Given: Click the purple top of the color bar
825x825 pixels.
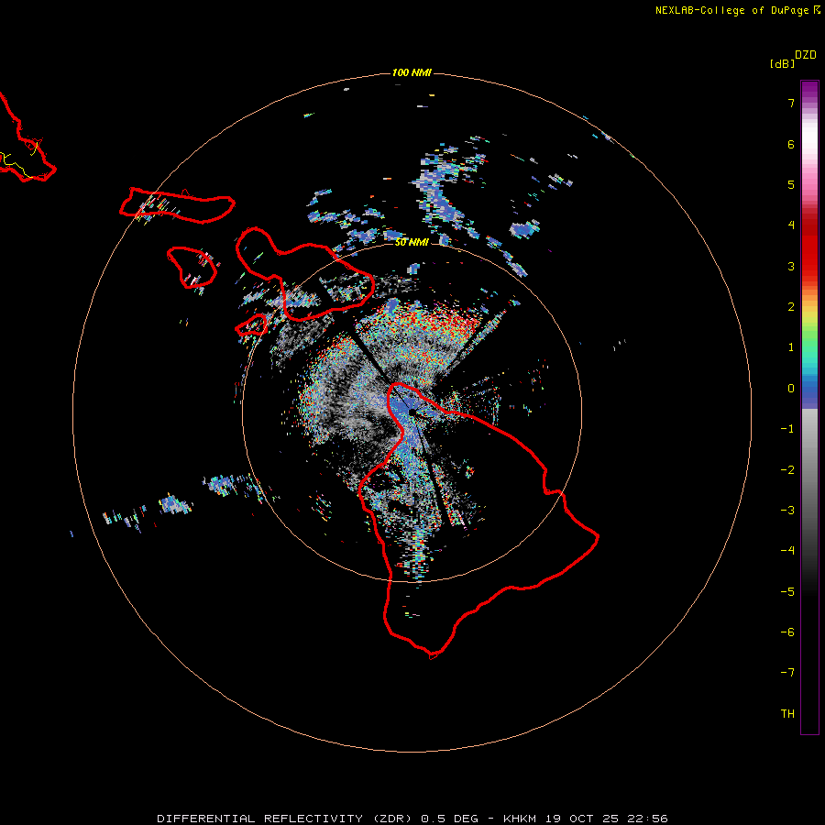Looking at the screenshot, I should (809, 90).
